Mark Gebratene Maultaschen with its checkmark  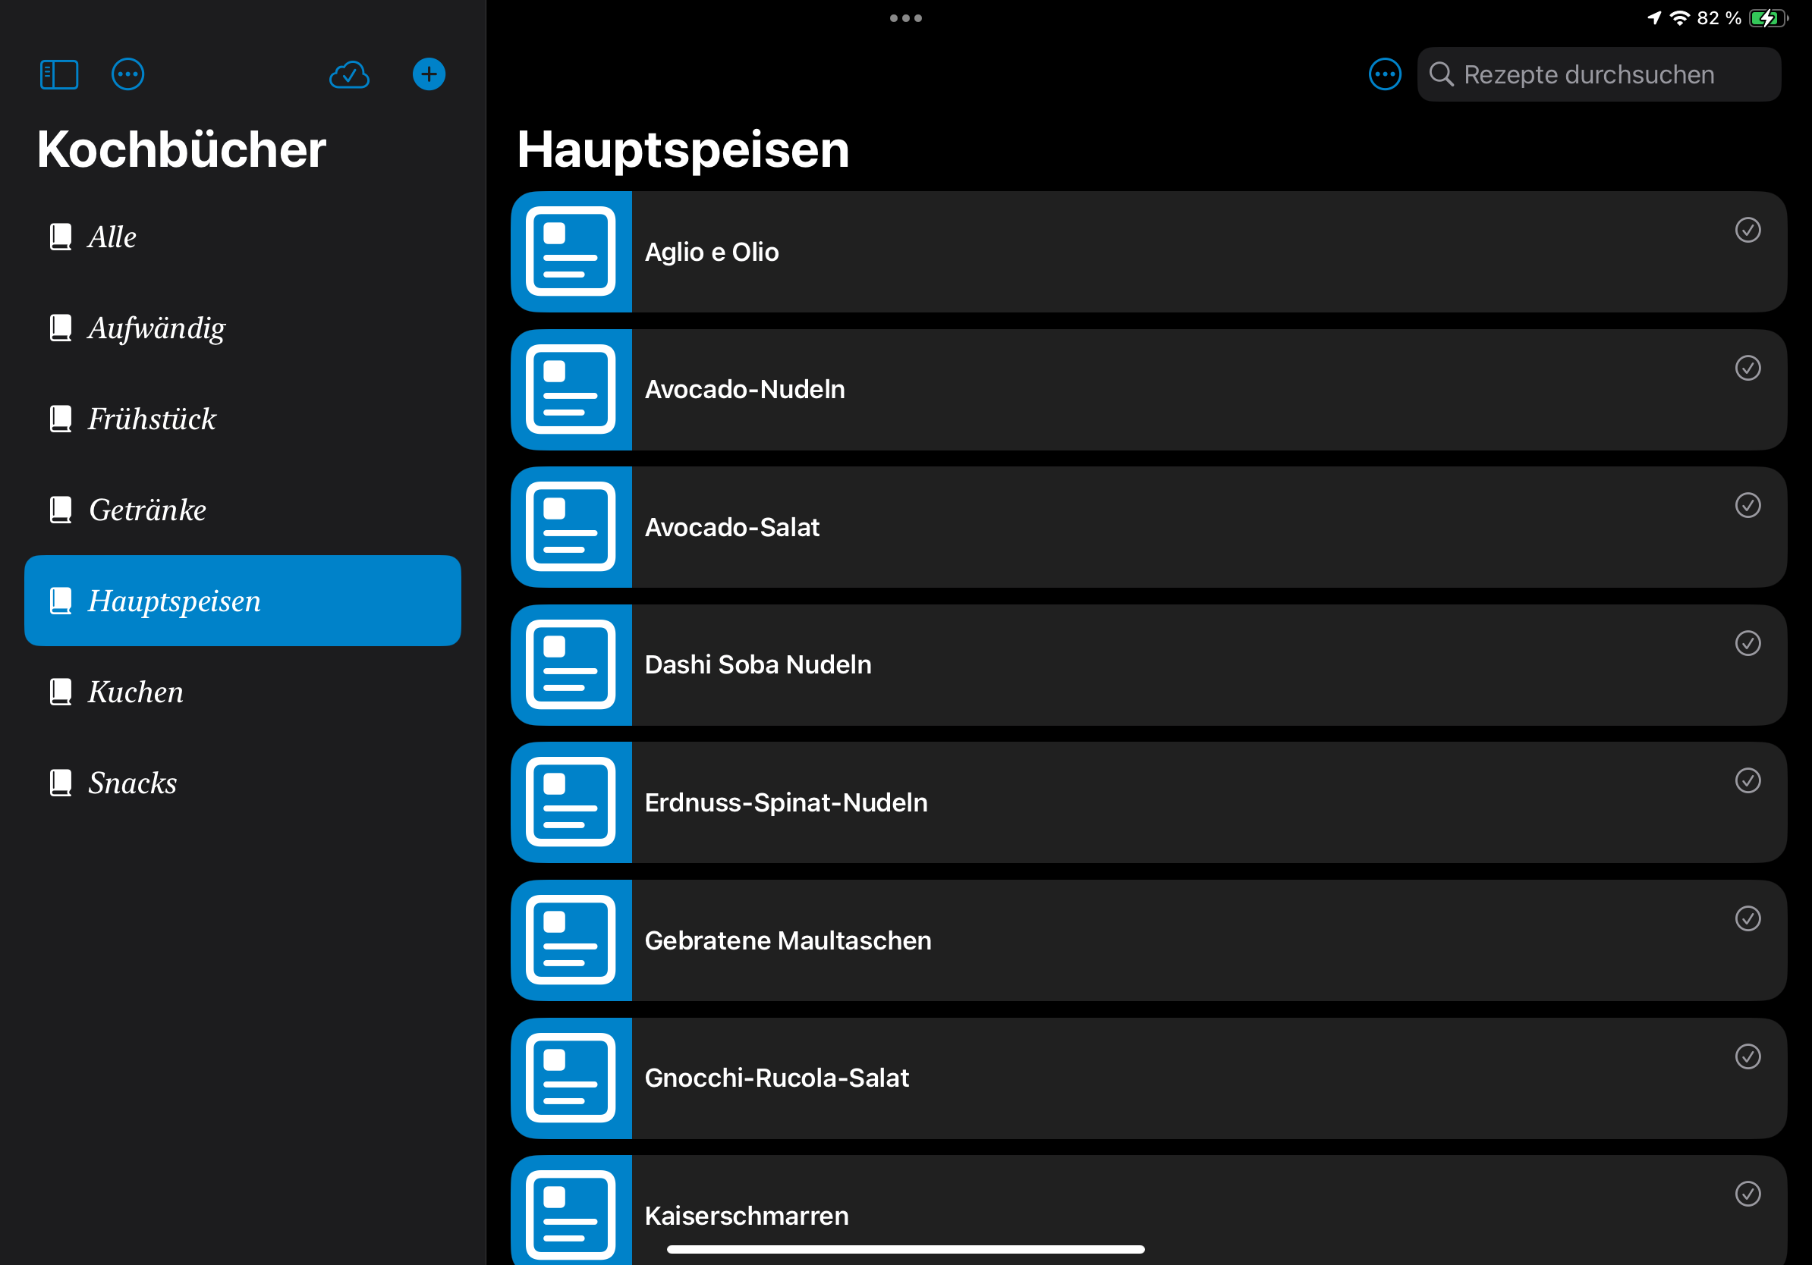pyautogui.click(x=1748, y=918)
